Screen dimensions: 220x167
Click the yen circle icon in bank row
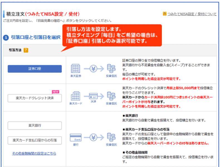[93, 138]
